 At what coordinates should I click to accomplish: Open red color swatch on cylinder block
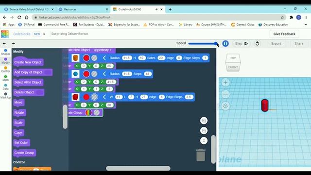tap(86, 58)
